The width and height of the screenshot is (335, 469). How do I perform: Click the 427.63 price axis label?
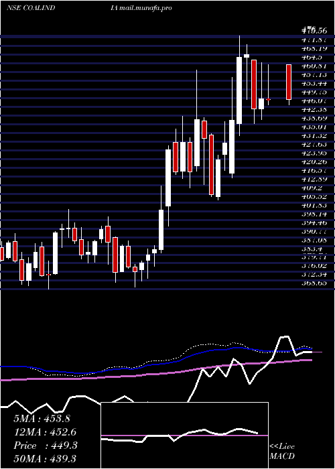tap(314, 145)
